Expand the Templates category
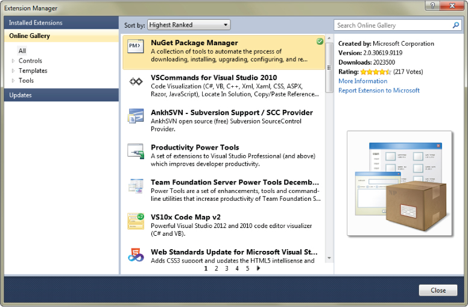Screen dimensions: 468x307 pyautogui.click(x=13, y=71)
